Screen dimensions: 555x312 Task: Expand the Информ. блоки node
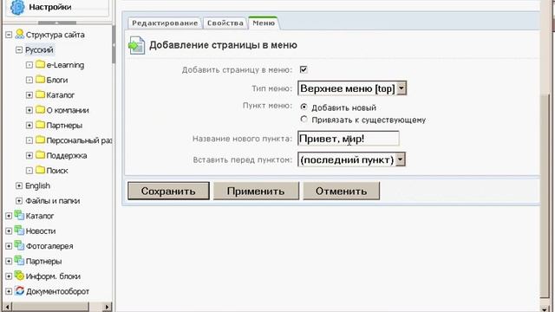coord(9,276)
